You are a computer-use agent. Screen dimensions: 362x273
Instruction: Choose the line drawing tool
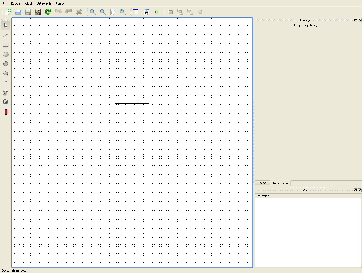6,35
